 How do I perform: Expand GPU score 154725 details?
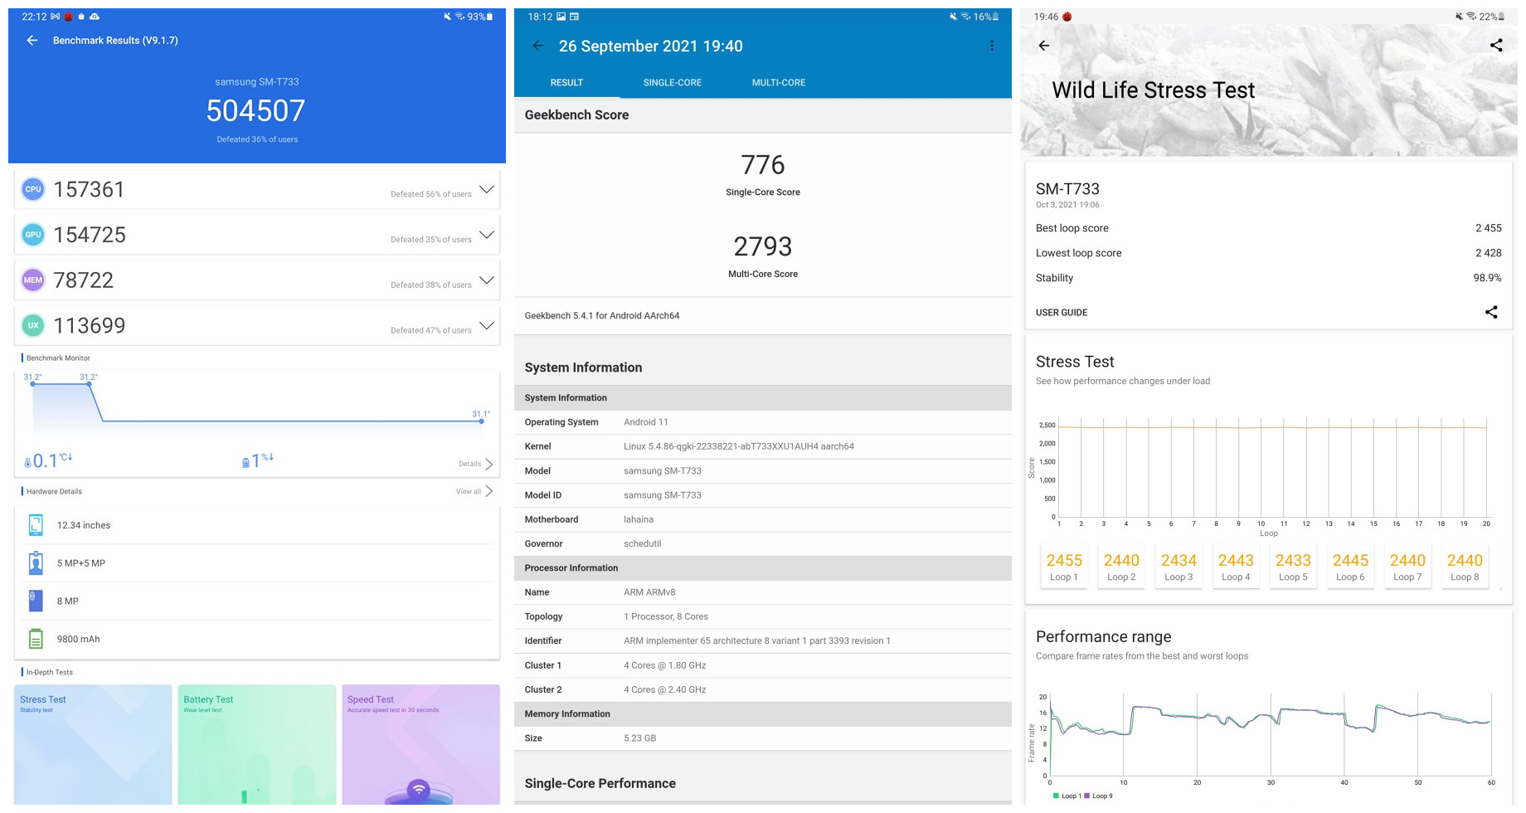click(487, 235)
